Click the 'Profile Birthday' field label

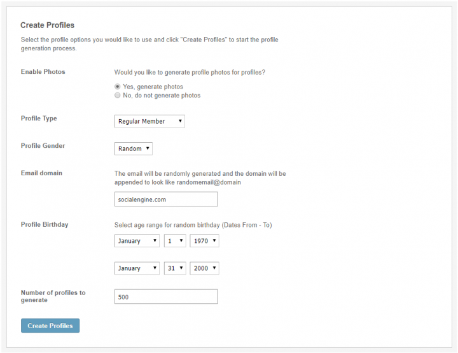[45, 224]
